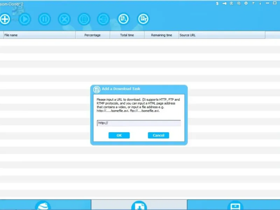Click the start download play icon
This screenshot has height=210, width=280.
point(25,19)
